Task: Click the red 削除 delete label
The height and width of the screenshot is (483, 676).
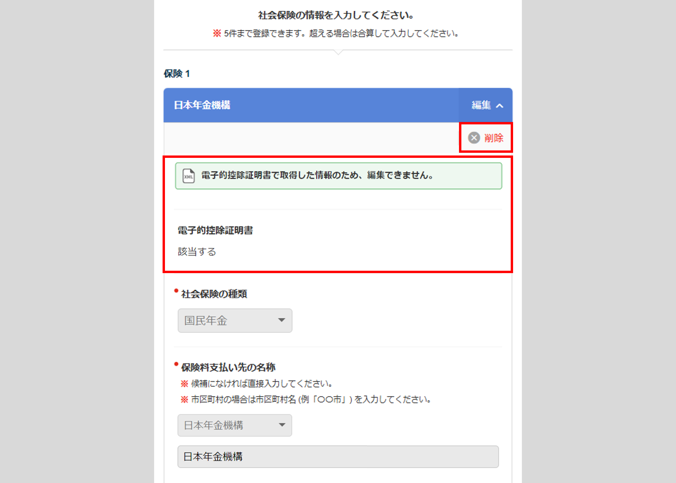Action: tap(494, 138)
